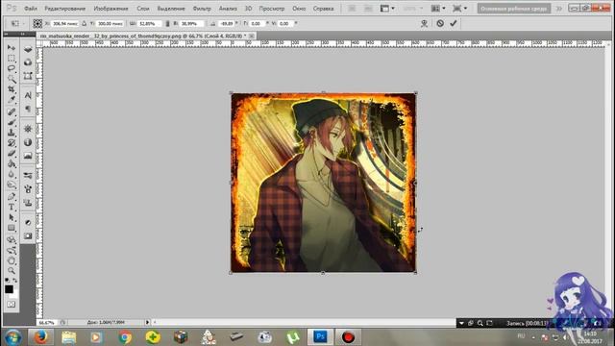
Task: Open the Окно menu
Action: tap(299, 9)
